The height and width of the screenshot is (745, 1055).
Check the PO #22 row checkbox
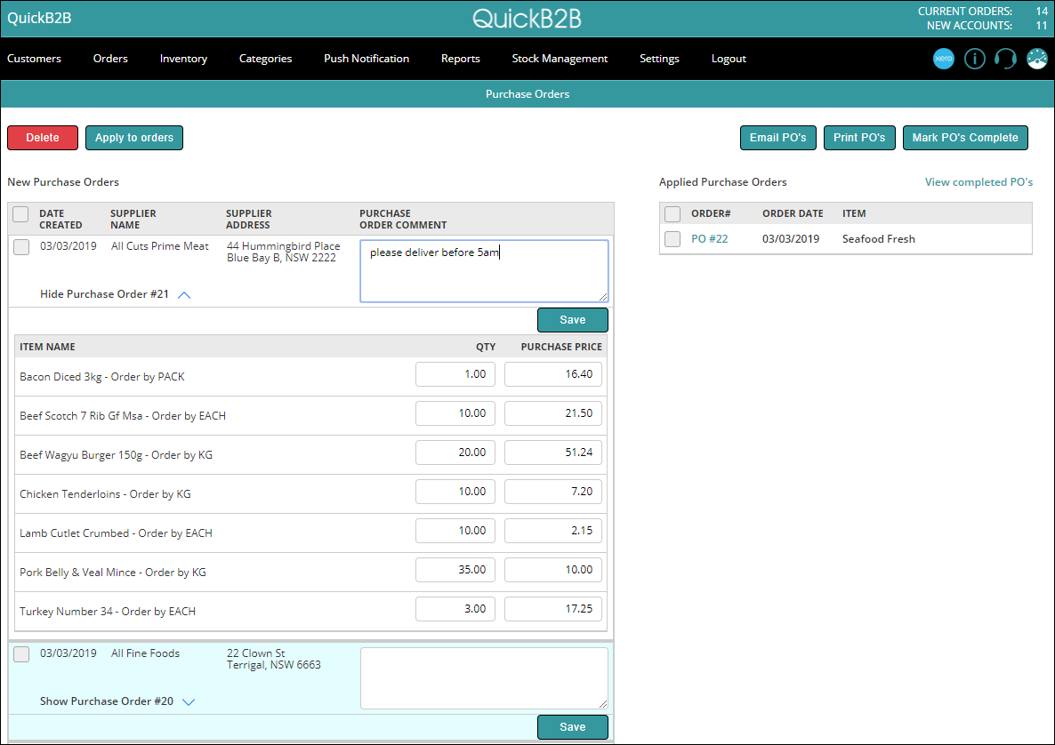(672, 239)
